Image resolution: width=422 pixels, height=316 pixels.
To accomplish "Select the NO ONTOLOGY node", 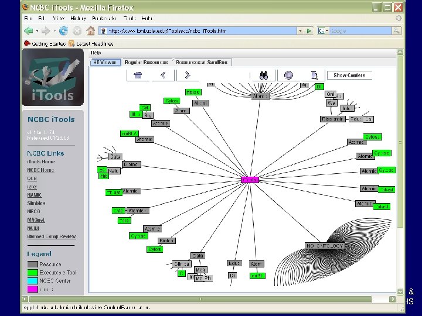I will tap(325, 246).
